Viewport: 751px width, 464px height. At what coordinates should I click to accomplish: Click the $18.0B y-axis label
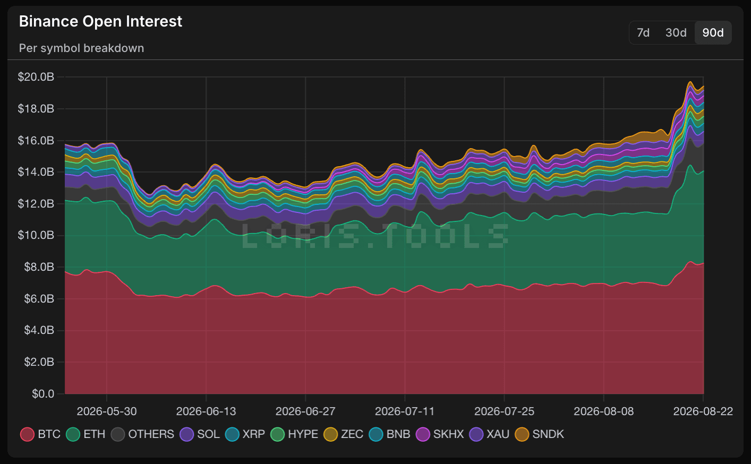point(36,109)
